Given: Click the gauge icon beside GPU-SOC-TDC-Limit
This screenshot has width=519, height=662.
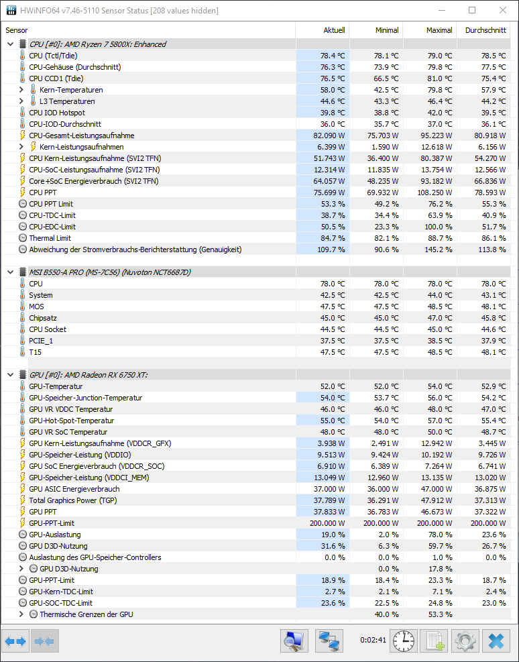Looking at the screenshot, I should 23,602.
